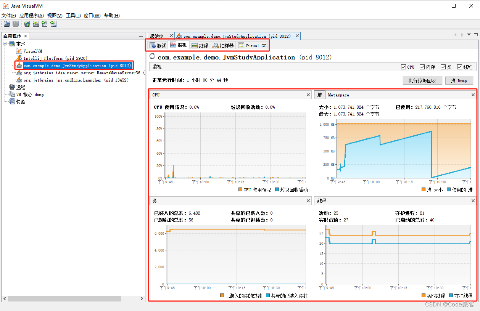Collapse the 本地 tree node
Screen dimensions: 480x311
5,44
